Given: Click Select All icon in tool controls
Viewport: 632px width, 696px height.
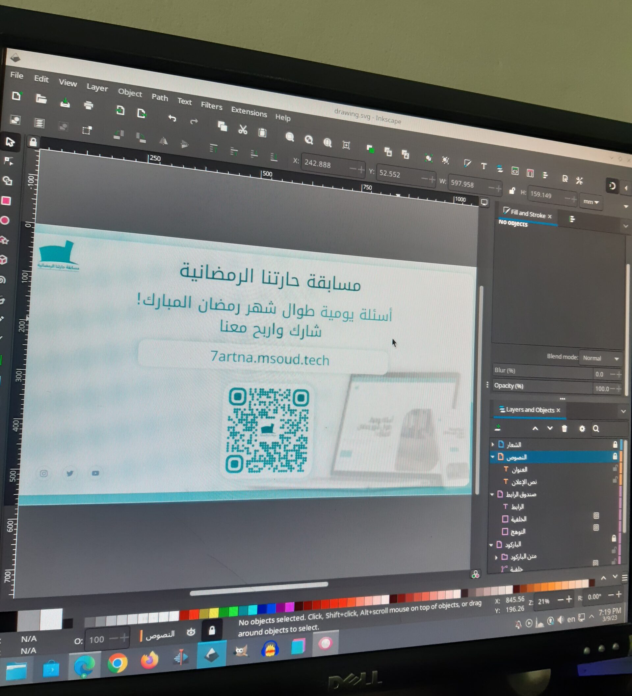Looking at the screenshot, I should pyautogui.click(x=15, y=120).
